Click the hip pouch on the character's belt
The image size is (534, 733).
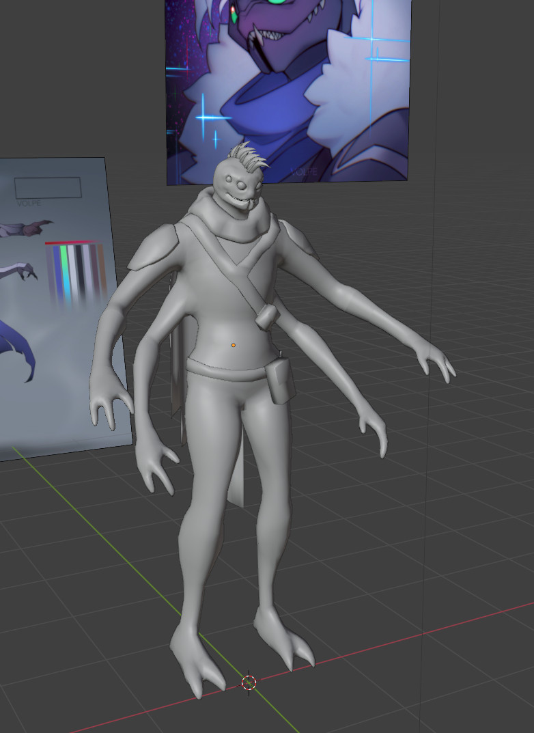pyautogui.click(x=281, y=380)
